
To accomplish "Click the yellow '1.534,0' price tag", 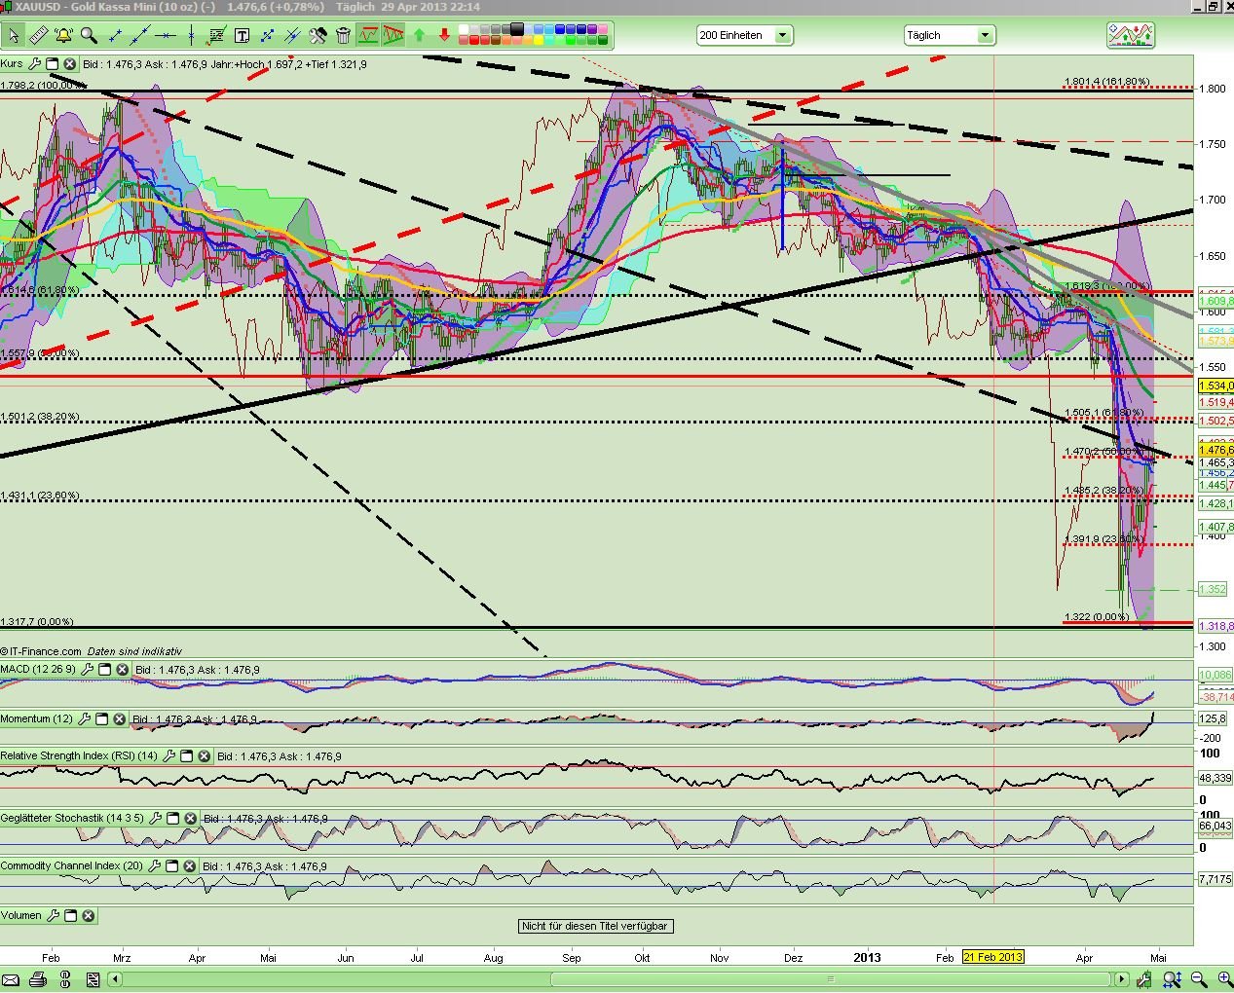I will click(1216, 386).
